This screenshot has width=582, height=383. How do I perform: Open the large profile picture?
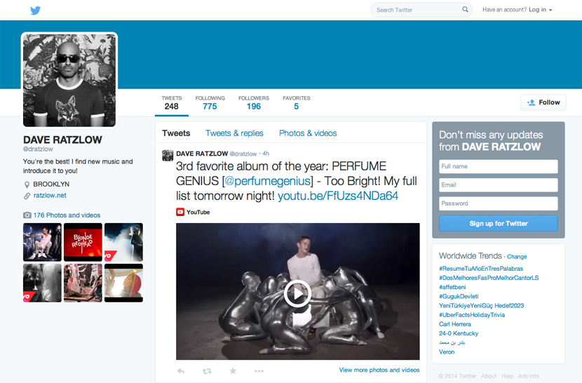(69, 80)
